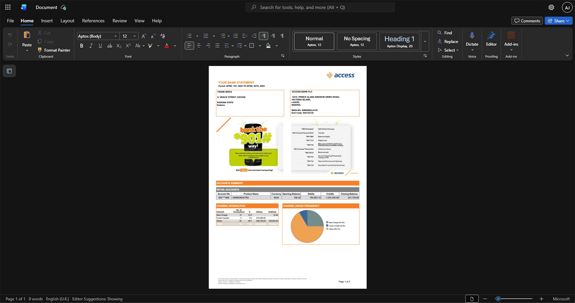Click the Increase font size icon
The width and height of the screenshot is (575, 303).
(x=144, y=36)
